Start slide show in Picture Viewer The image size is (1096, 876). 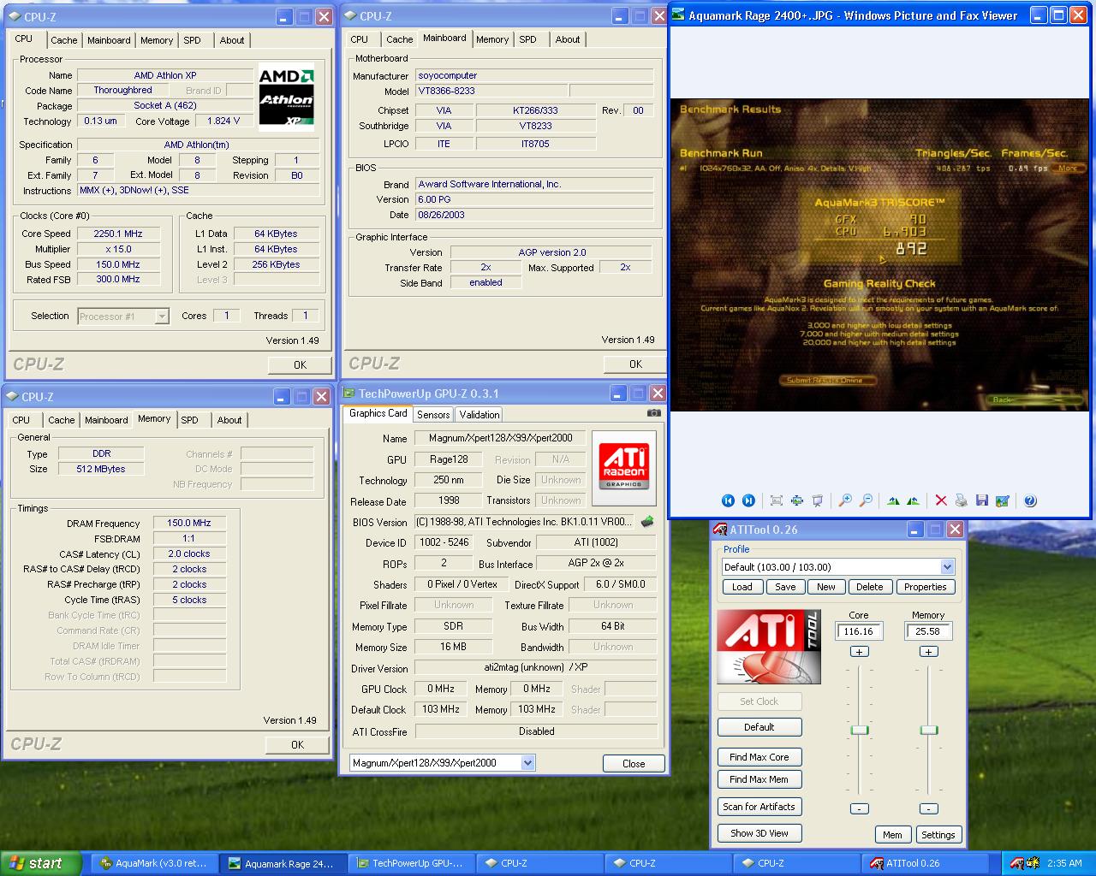817,500
